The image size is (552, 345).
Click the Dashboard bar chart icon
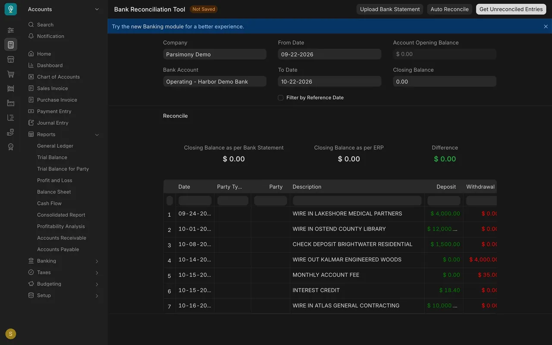point(31,65)
